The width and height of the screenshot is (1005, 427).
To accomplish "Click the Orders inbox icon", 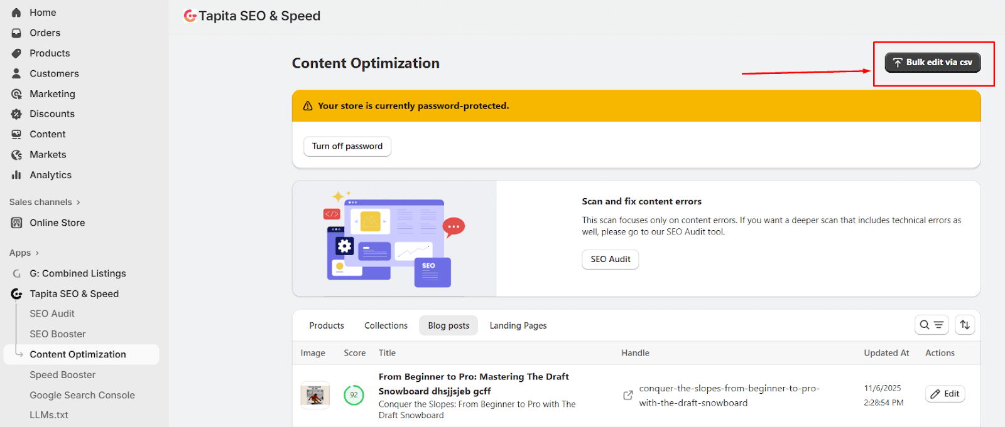I will pos(16,33).
